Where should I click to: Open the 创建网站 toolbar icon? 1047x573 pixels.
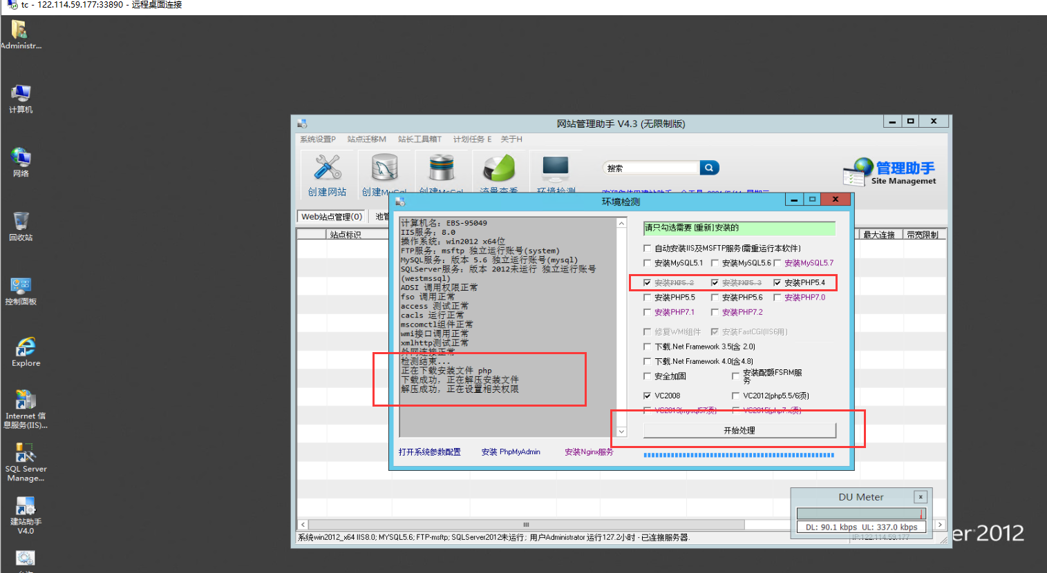pos(328,175)
